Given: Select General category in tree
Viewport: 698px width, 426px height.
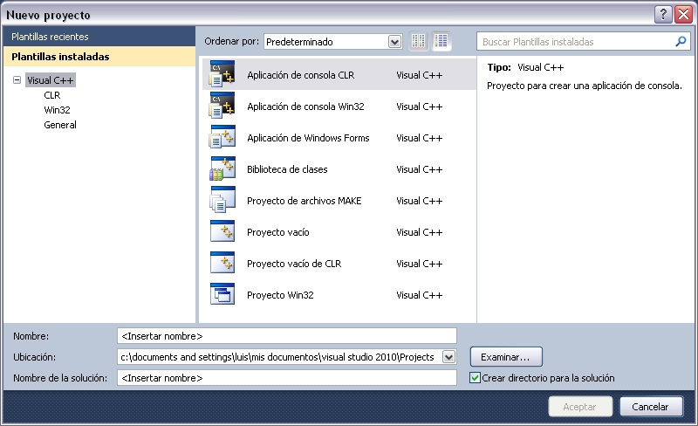Looking at the screenshot, I should [60, 125].
